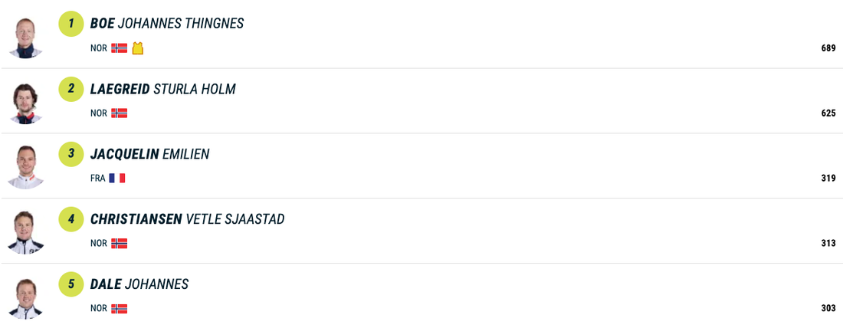Click Emilien Jacquelin's athlete photo
The width and height of the screenshot is (843, 328).
point(25,166)
